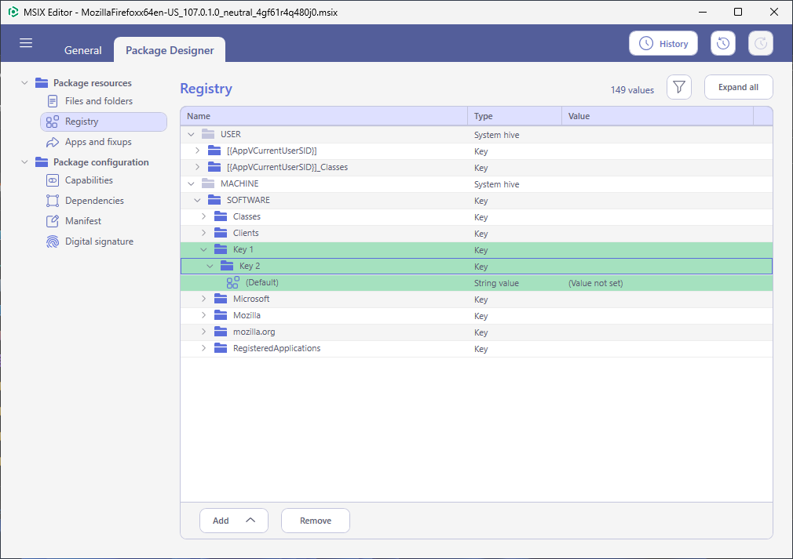
Task: Expand the Mozilla key
Action: click(204, 316)
